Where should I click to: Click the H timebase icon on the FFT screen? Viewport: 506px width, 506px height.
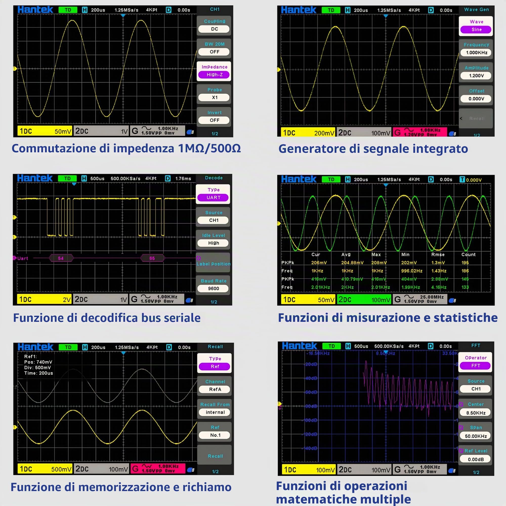click(348, 346)
